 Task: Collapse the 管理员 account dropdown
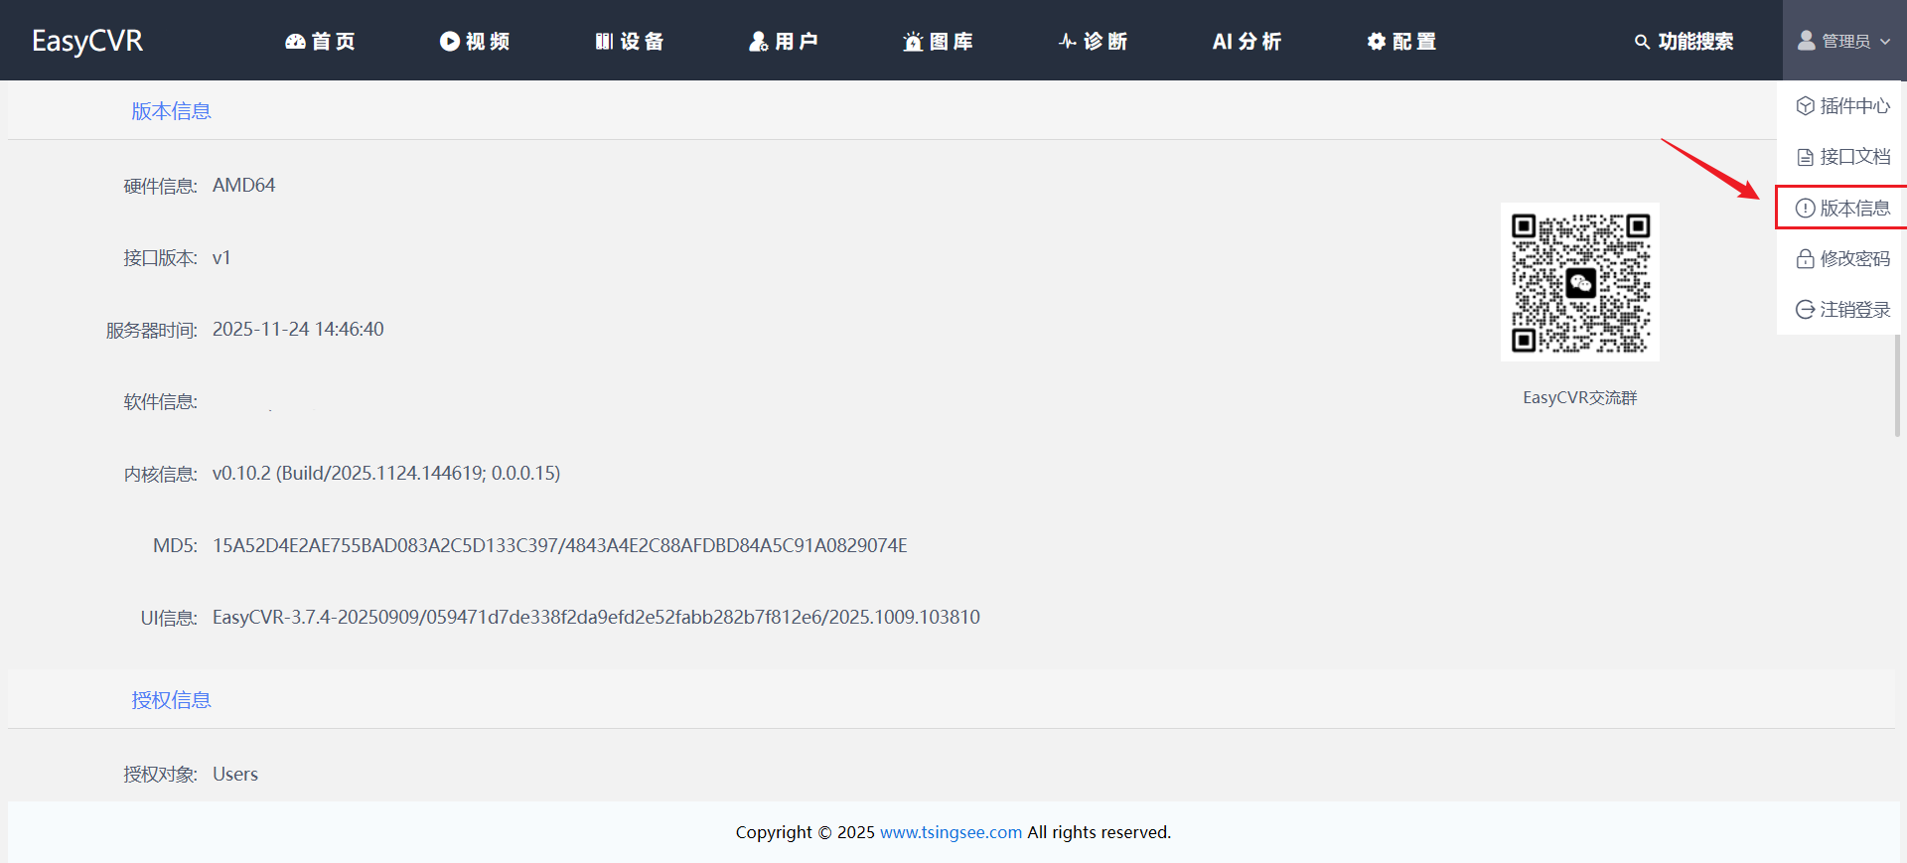click(1843, 41)
